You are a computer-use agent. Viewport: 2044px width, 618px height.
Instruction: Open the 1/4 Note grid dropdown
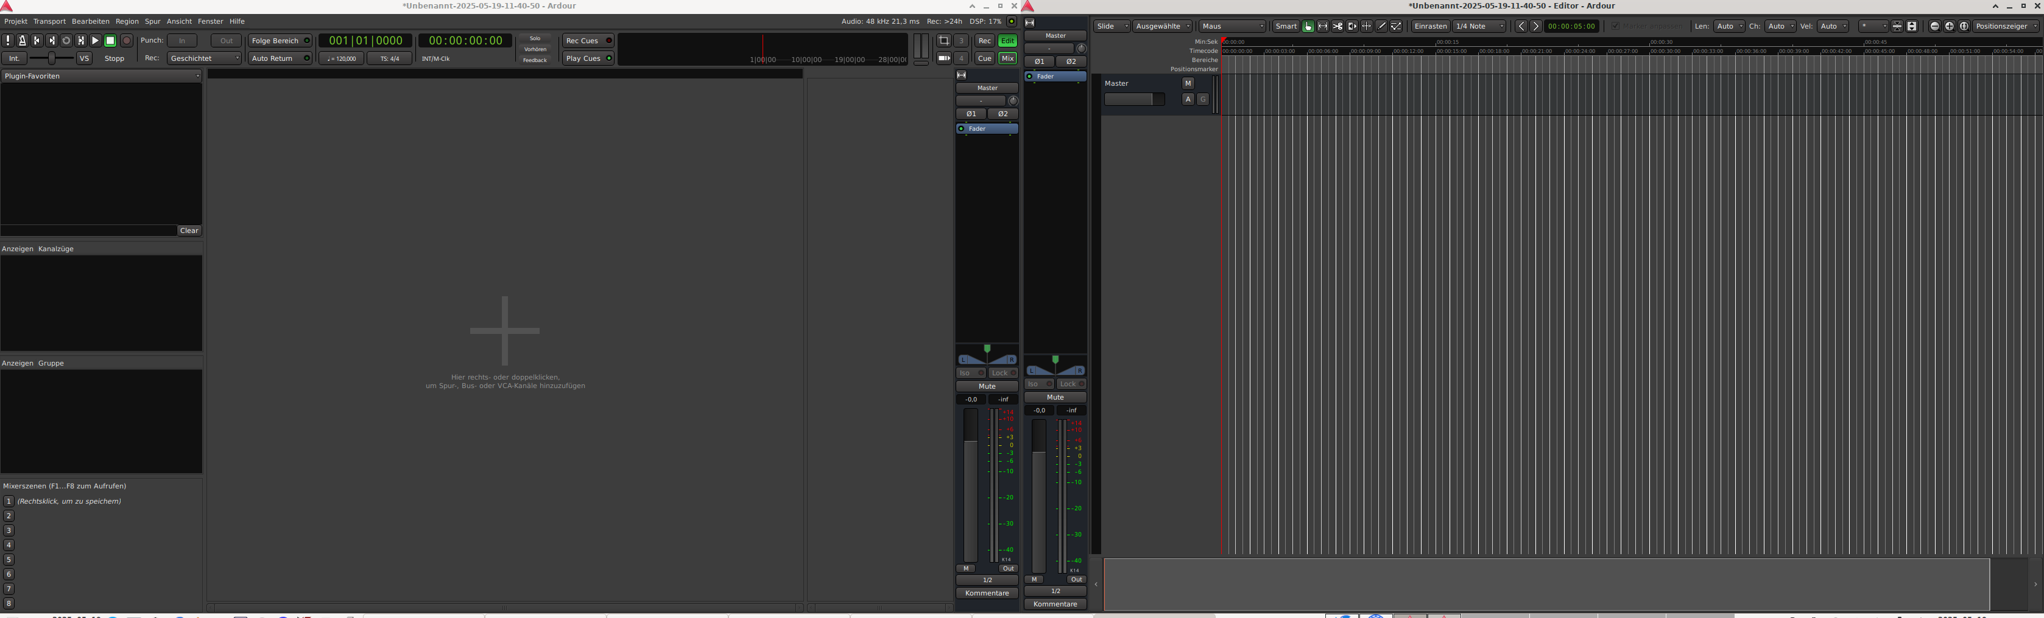tap(1479, 26)
